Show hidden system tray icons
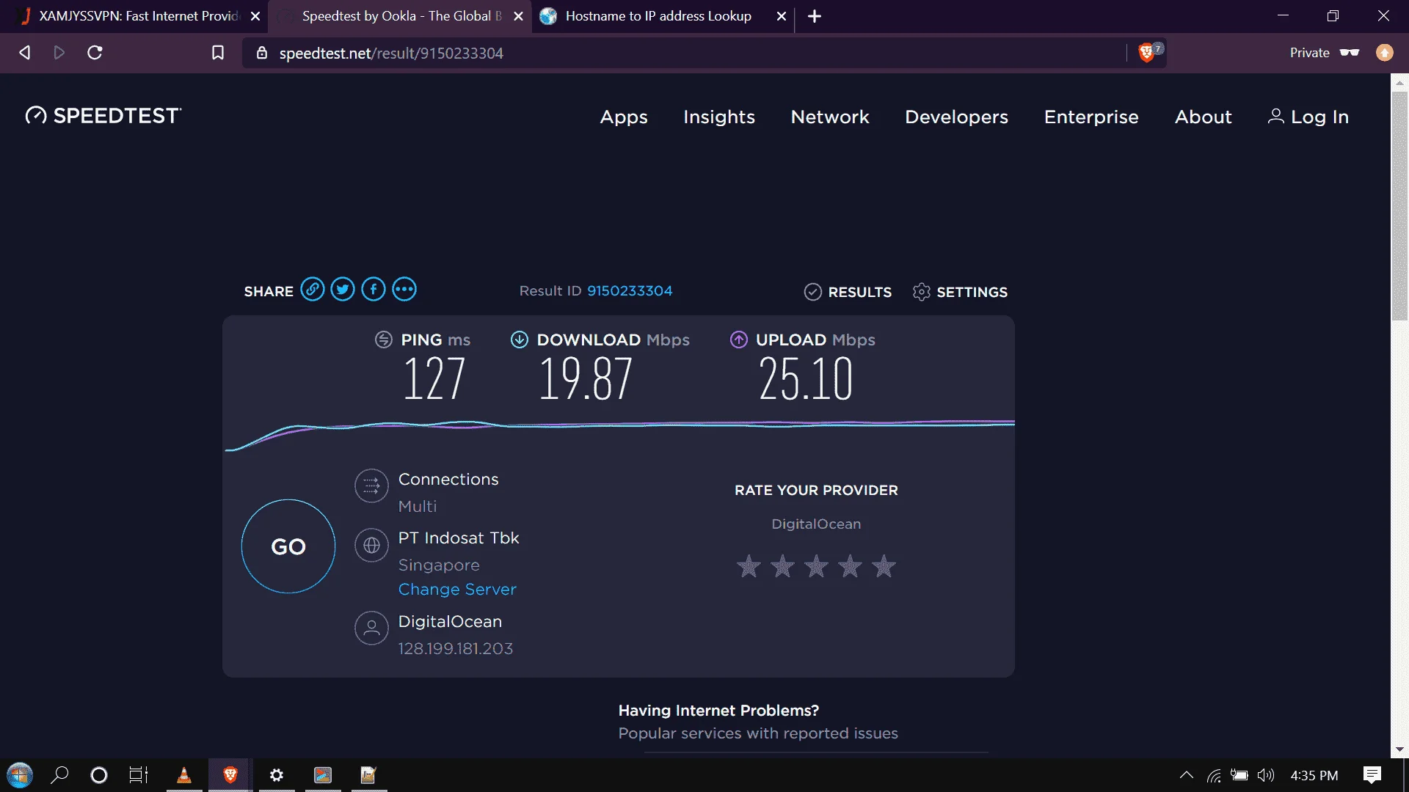This screenshot has height=792, width=1409. (x=1186, y=775)
